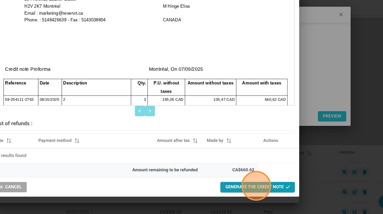Click background row date 07/07/2025
The width and height of the screenshot is (383, 214).
pos(77,212)
